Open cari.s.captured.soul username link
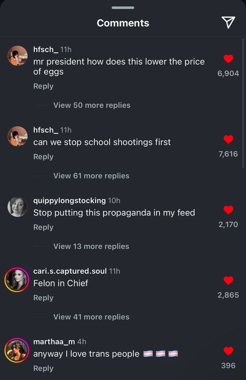Viewport: 246px width, 380px height. tap(70, 271)
